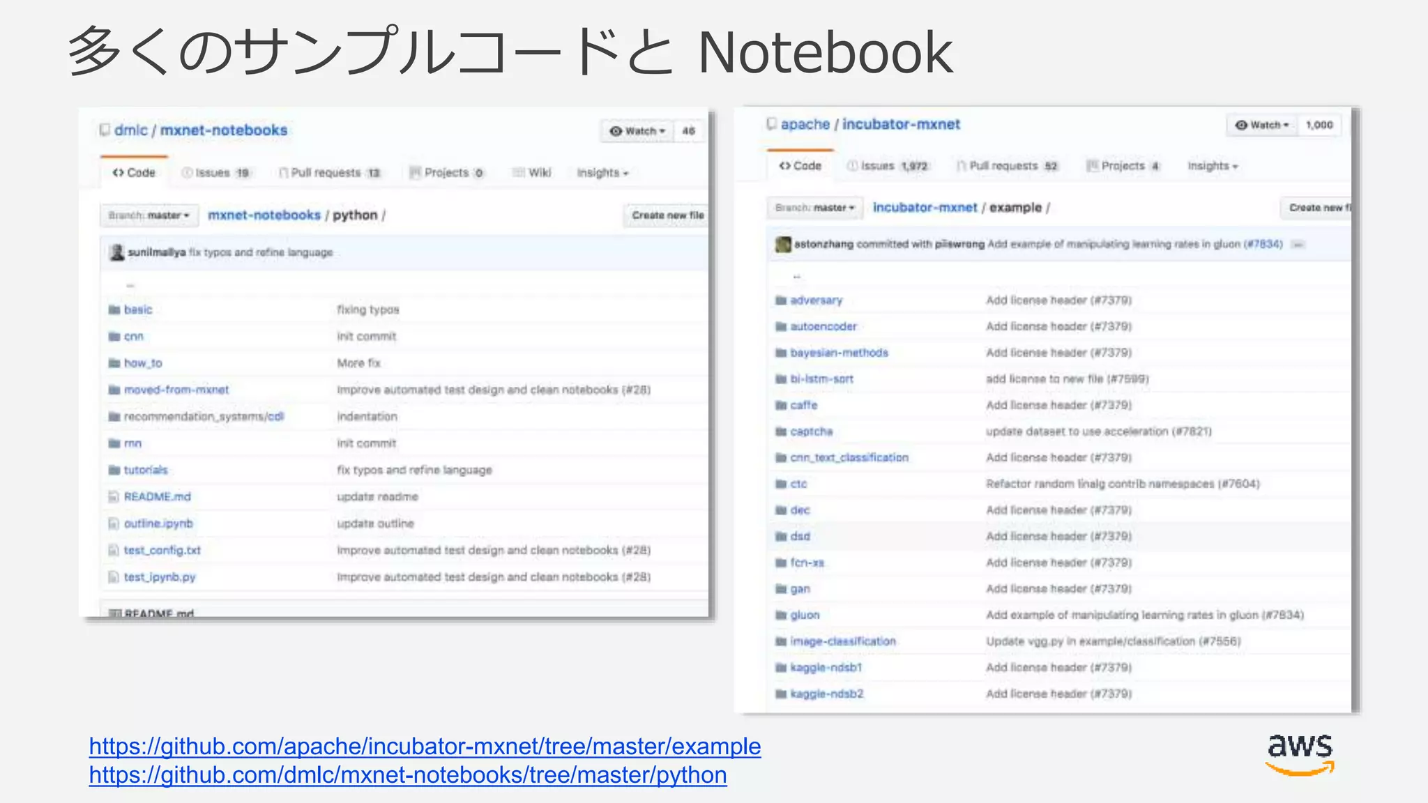Open the kaggle-ndsb2 folder

pos(827,694)
